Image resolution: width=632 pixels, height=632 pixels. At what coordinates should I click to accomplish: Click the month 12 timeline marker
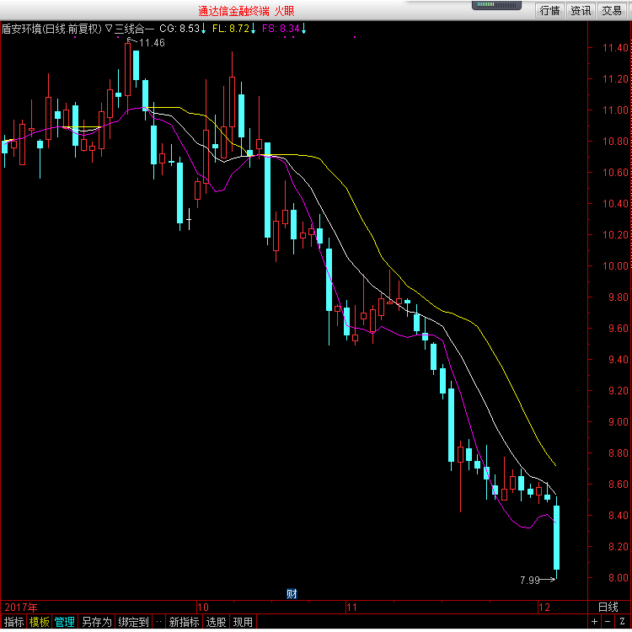[x=544, y=607]
